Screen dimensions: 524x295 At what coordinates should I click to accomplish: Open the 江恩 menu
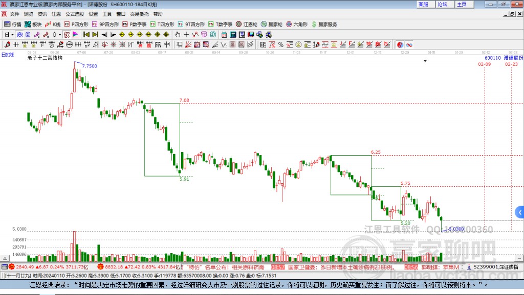(x=56, y=14)
